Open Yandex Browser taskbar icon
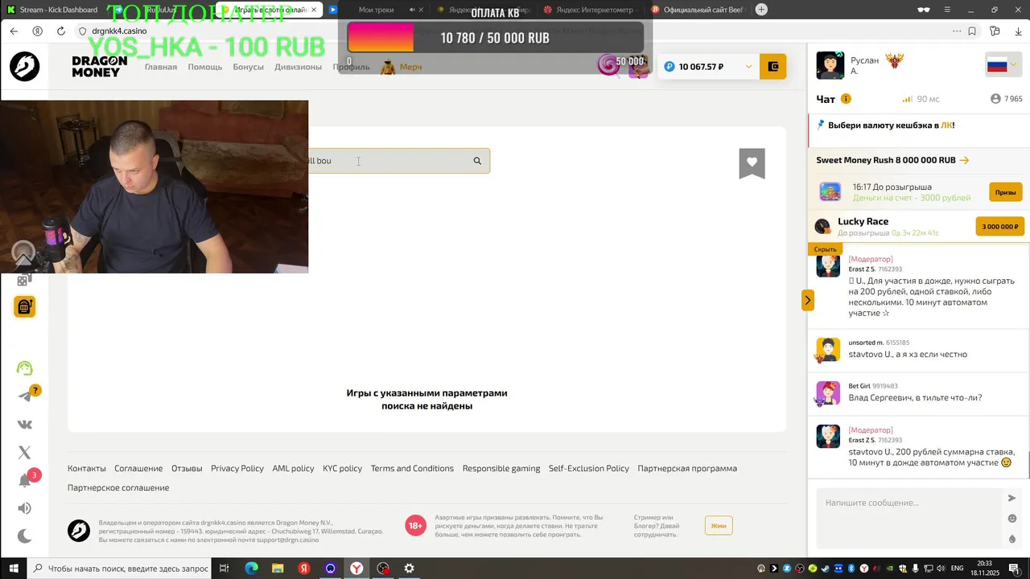The image size is (1030, 579). point(356,569)
